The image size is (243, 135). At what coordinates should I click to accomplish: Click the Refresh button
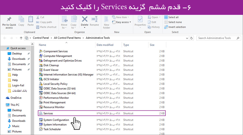click(x=191, y=38)
